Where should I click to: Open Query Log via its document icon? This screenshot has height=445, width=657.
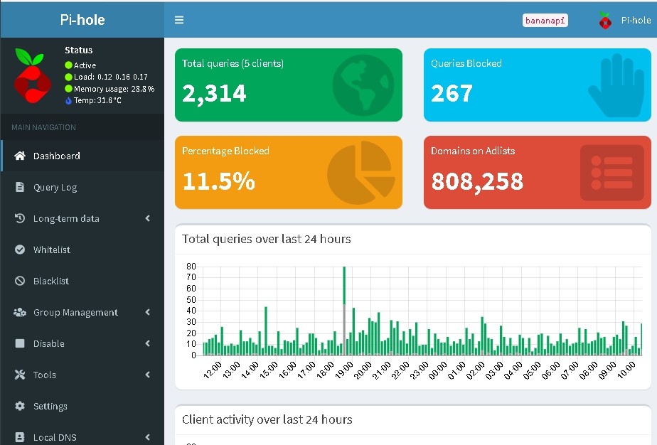(20, 187)
